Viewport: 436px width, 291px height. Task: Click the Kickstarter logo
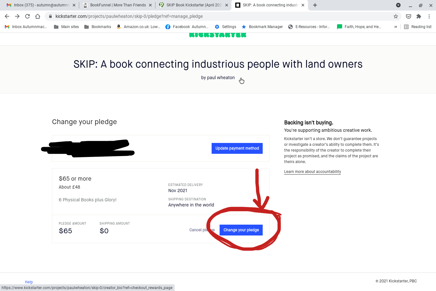tap(218, 35)
